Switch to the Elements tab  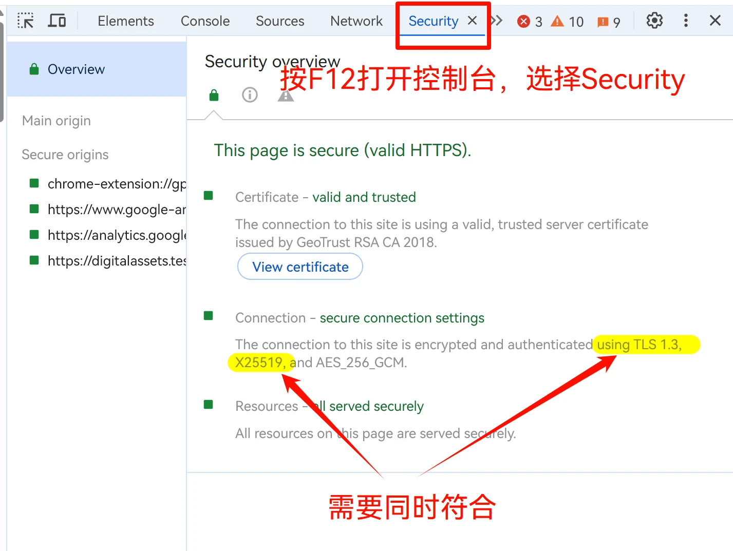pos(125,21)
